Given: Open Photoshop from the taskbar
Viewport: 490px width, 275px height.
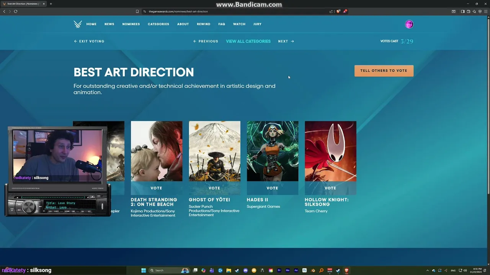Looking at the screenshot, I should click(x=304, y=270).
